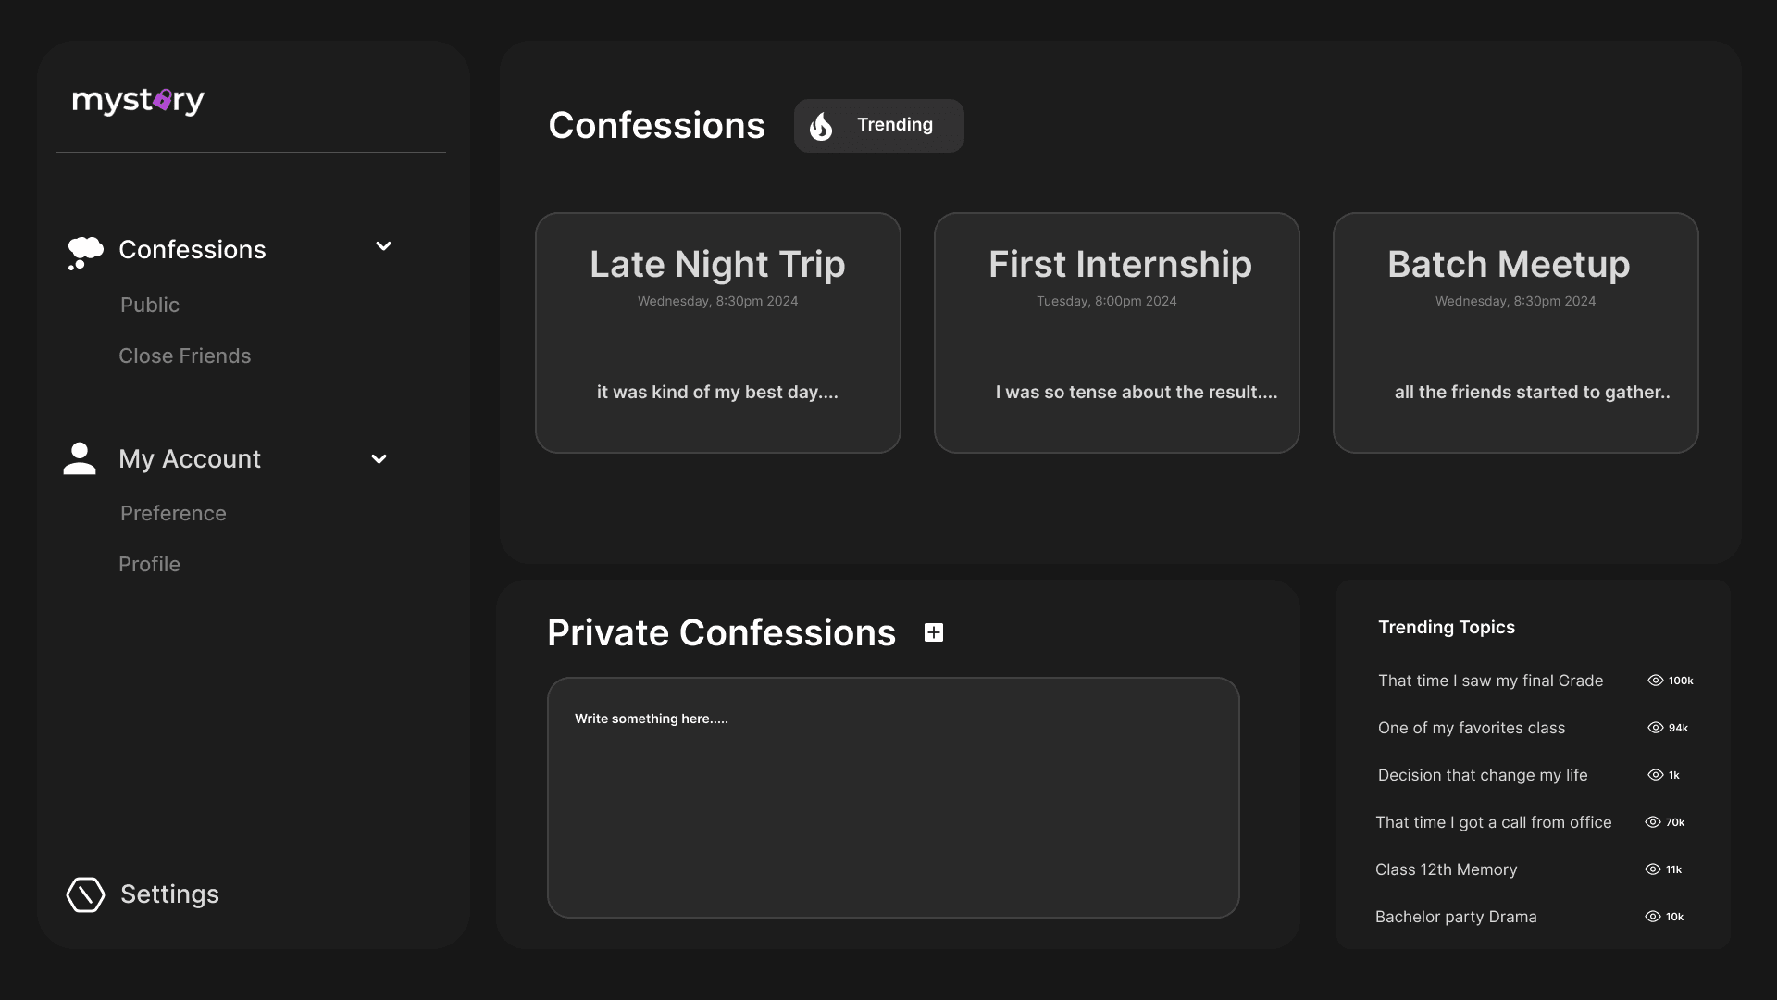Screen dimensions: 1777x1000
Task: Click the mystory logo
Action: click(x=139, y=100)
